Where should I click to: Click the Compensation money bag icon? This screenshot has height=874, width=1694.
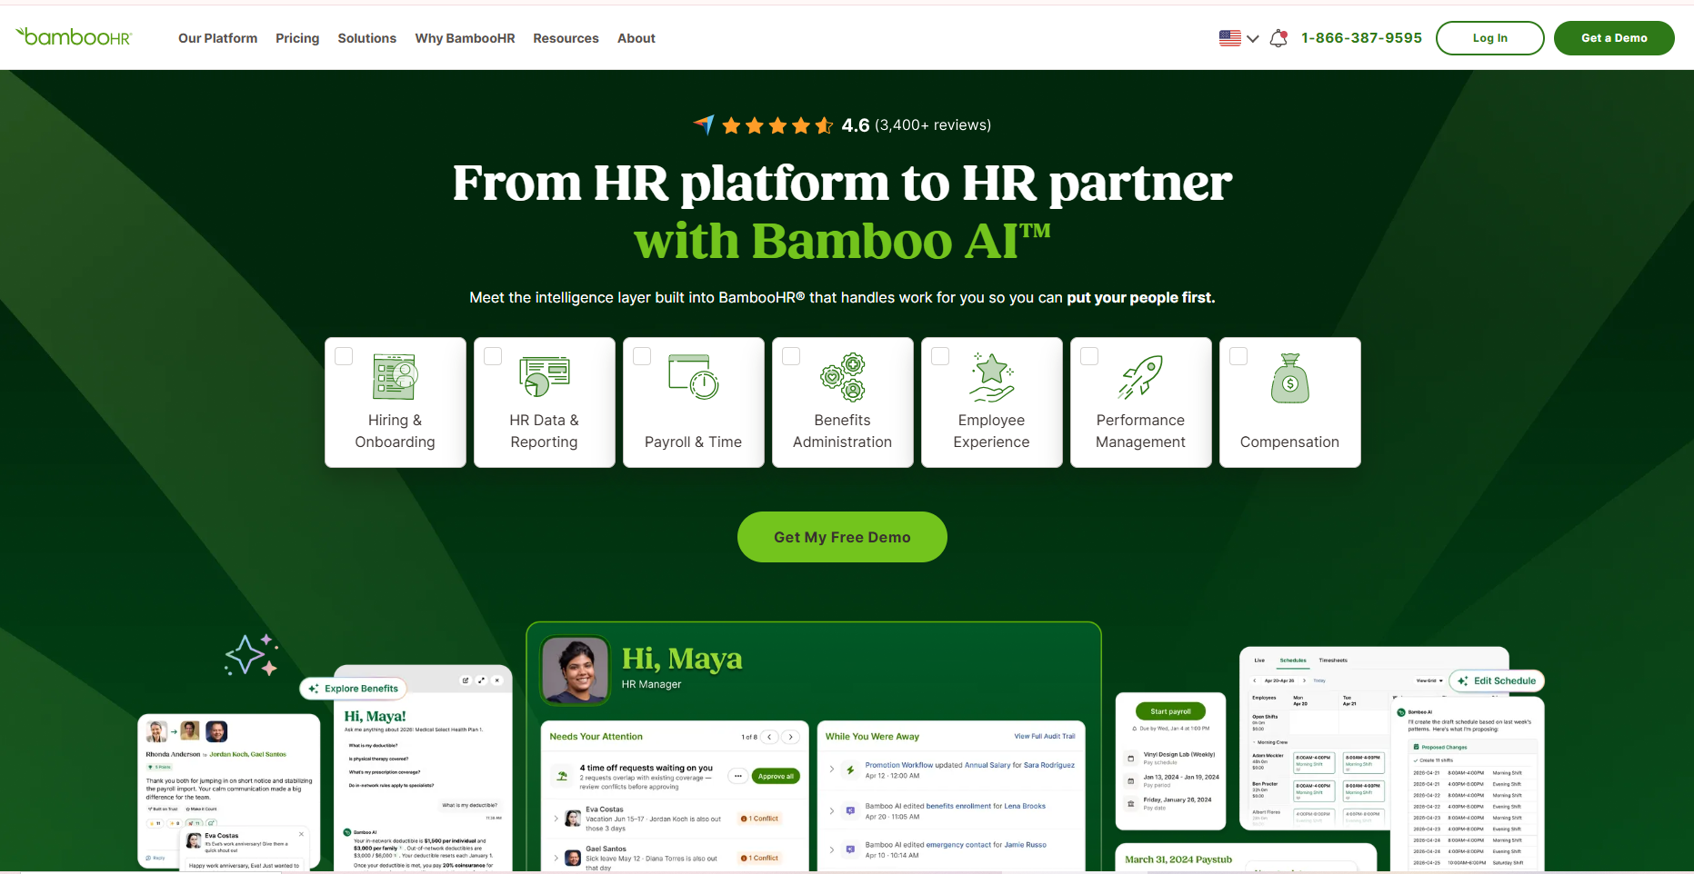[x=1290, y=378]
